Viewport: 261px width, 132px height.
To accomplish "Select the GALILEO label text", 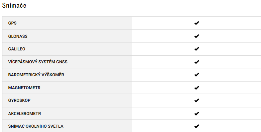I will (x=17, y=49).
